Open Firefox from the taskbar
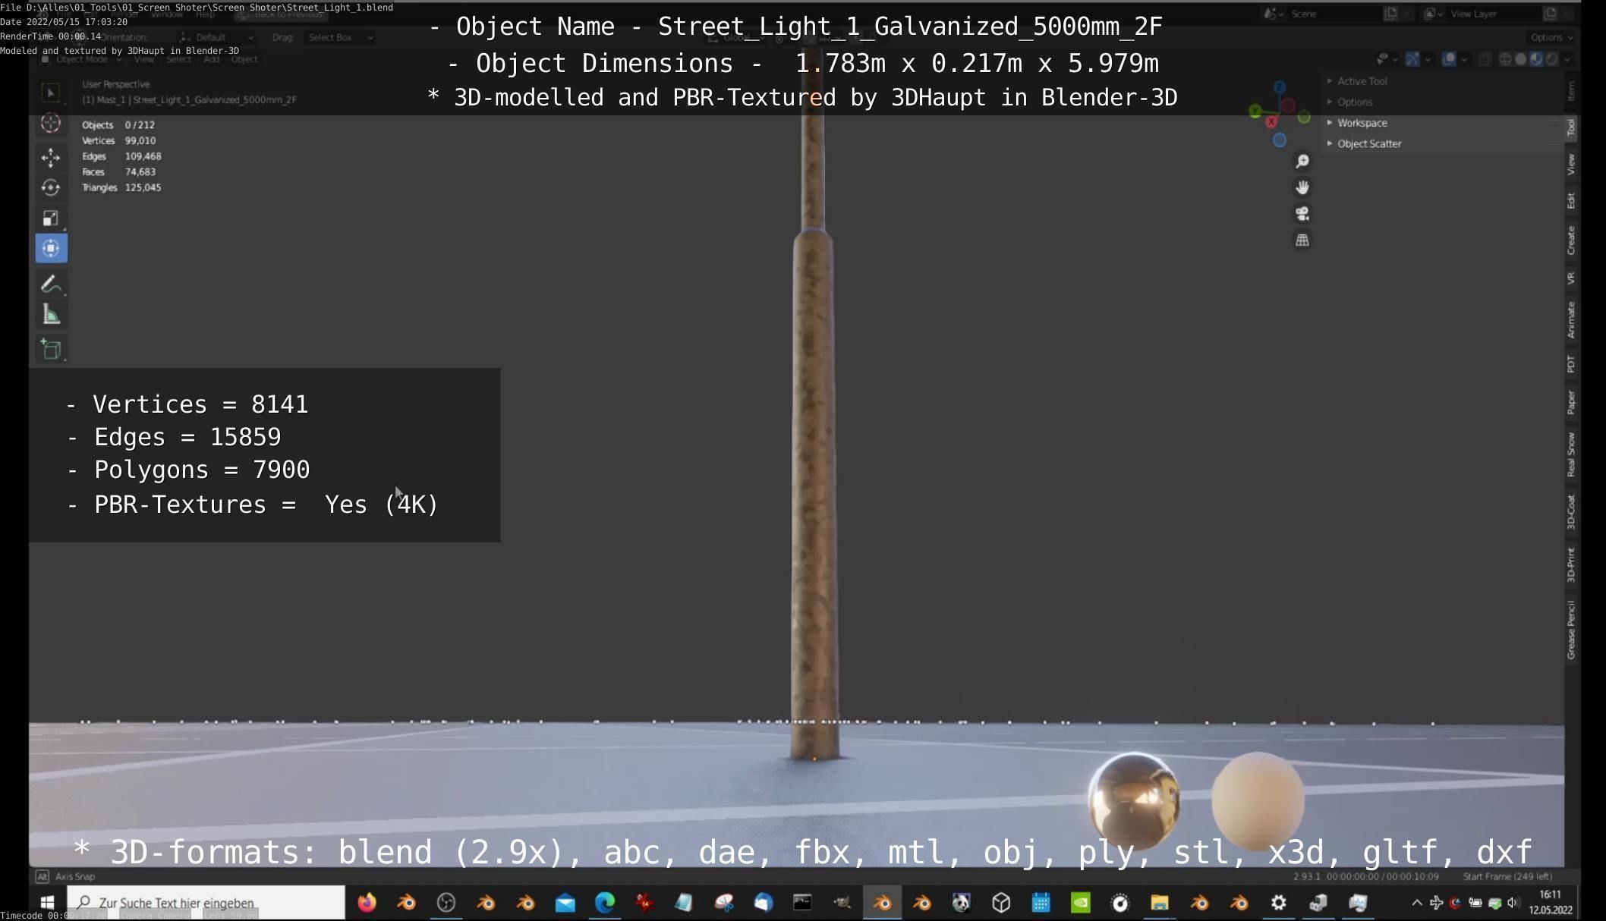This screenshot has width=1606, height=921. pyautogui.click(x=367, y=903)
